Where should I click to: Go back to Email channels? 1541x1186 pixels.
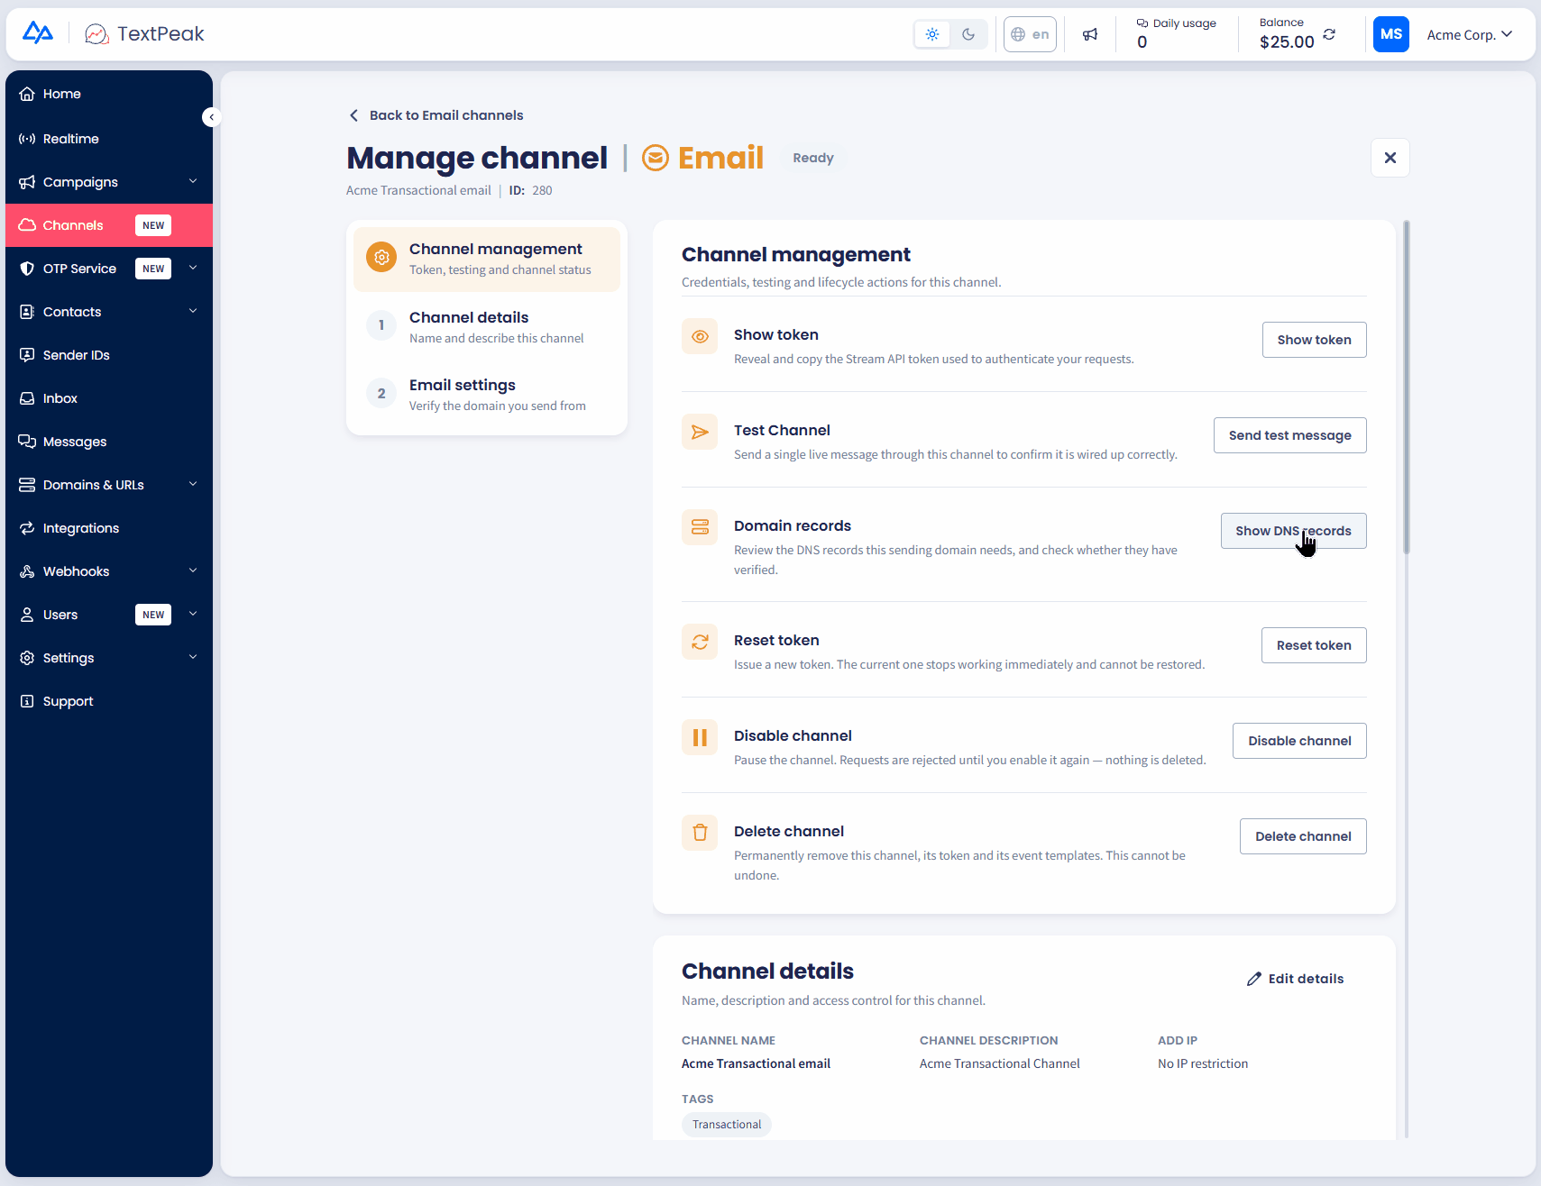click(x=436, y=115)
